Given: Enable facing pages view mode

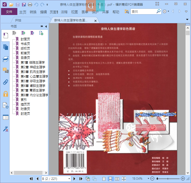Looking at the screenshot, I should (117, 179).
